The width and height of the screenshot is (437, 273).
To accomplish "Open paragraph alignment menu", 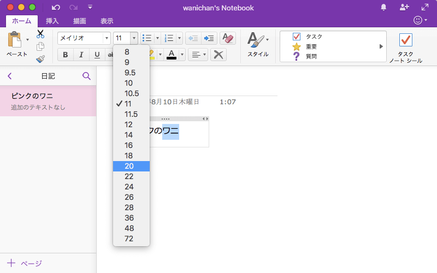I will point(198,55).
